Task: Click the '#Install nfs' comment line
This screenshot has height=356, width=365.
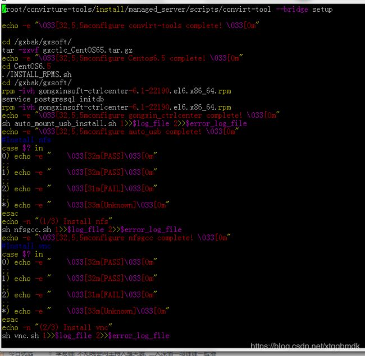Action: click(26, 140)
